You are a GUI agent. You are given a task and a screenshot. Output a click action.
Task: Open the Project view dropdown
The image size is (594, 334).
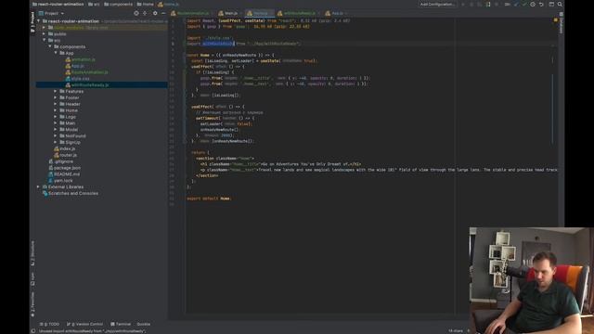click(52, 13)
